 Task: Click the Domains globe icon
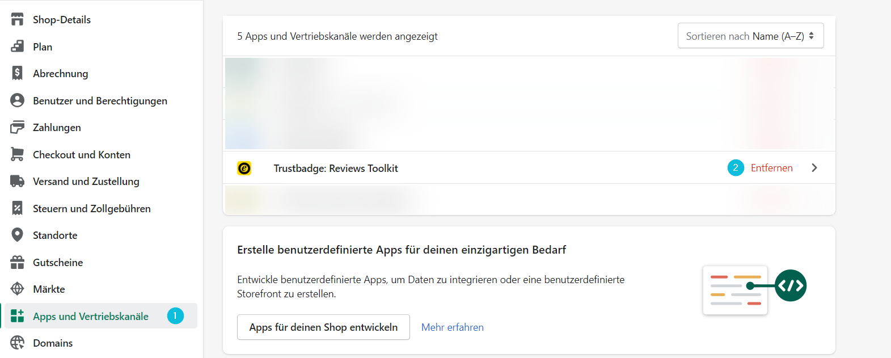click(18, 343)
